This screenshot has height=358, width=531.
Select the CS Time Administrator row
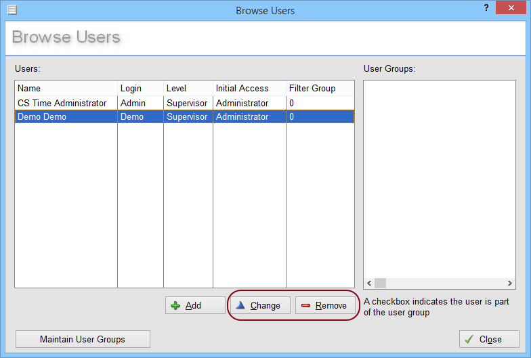tap(184, 103)
